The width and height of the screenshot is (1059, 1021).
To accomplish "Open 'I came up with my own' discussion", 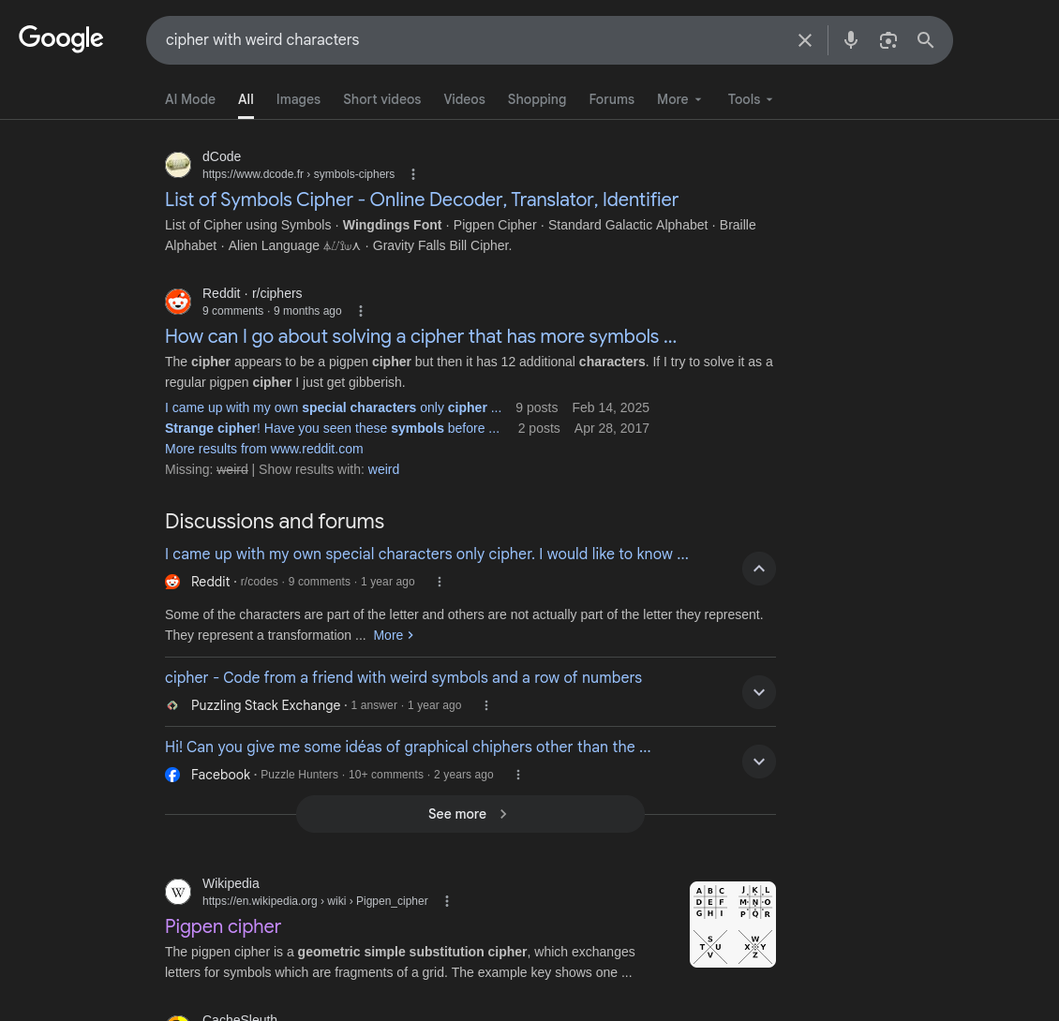I will (x=426, y=554).
